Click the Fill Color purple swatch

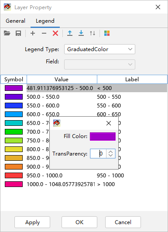103,136
